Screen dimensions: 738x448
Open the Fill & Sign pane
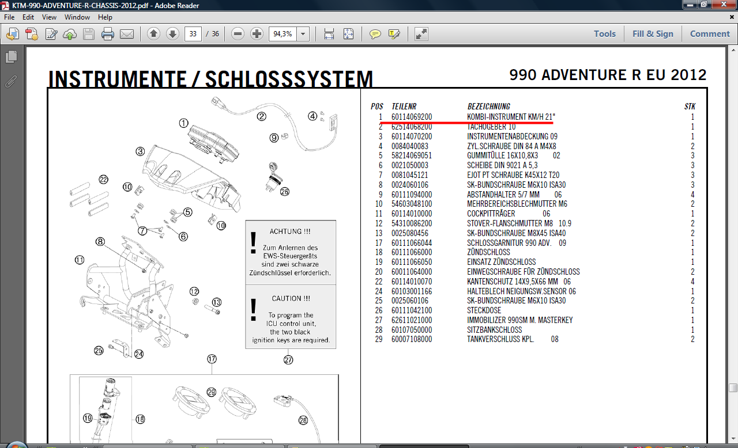tap(653, 34)
